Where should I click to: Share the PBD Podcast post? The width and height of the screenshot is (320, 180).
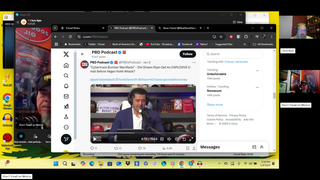pos(194,148)
